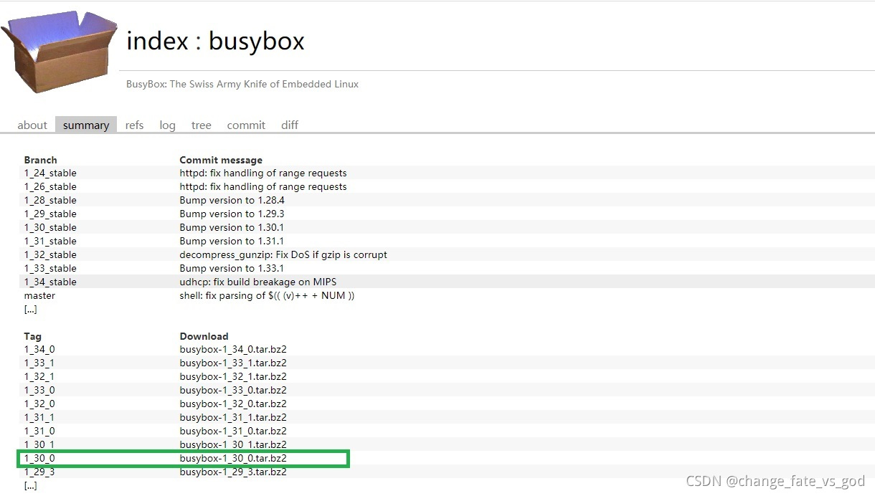The image size is (875, 496).
Task: Open commit Bump version to 1.29.3
Action: pyautogui.click(x=232, y=214)
